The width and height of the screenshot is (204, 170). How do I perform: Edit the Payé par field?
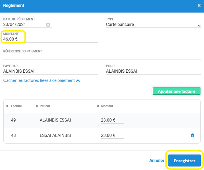click(50, 71)
